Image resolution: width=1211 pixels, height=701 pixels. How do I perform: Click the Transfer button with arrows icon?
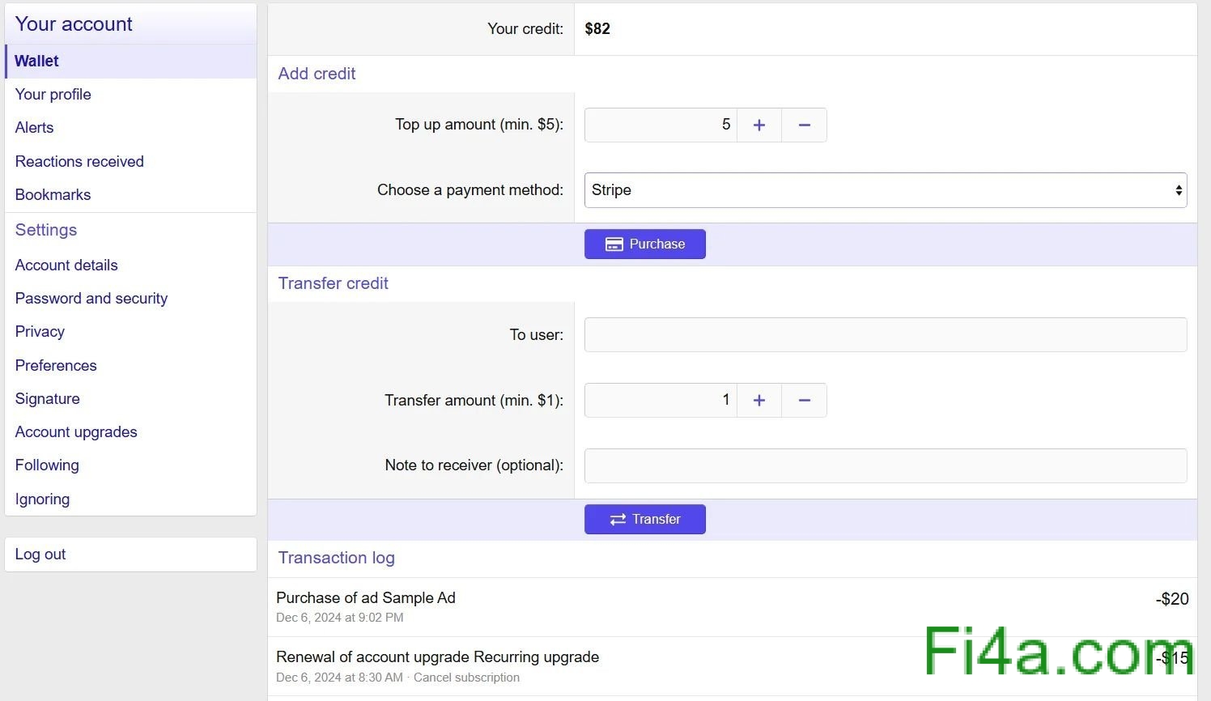tap(644, 520)
